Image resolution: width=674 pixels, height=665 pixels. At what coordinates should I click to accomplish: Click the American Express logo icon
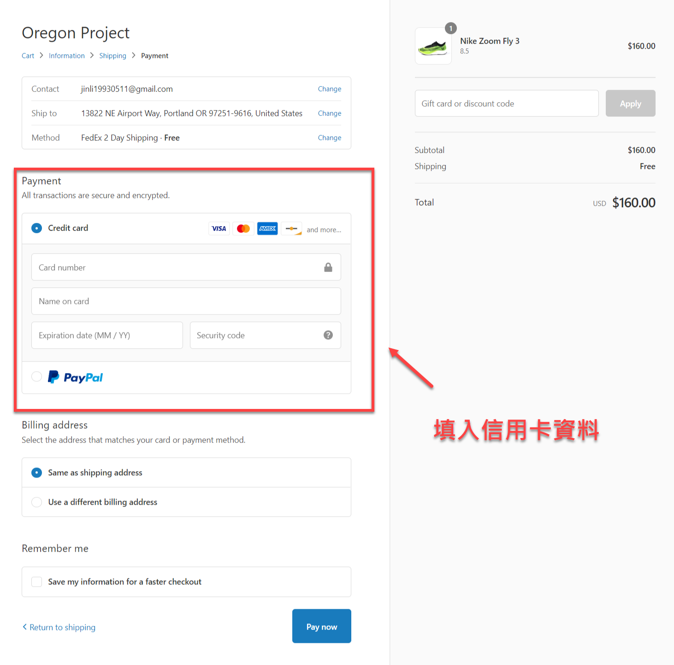coord(267,228)
